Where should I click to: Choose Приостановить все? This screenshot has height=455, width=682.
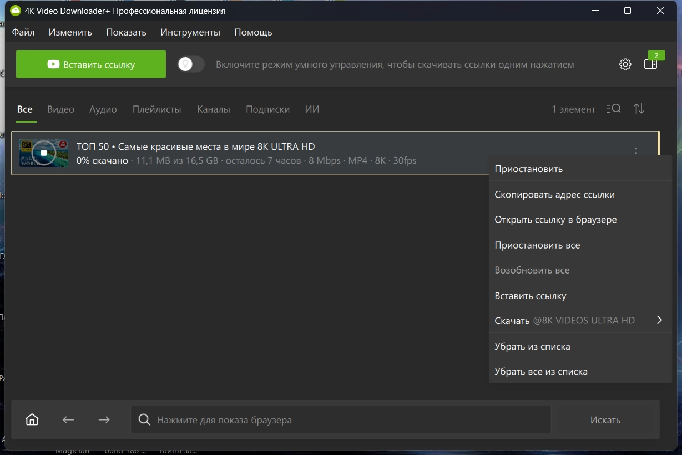pyautogui.click(x=580, y=245)
